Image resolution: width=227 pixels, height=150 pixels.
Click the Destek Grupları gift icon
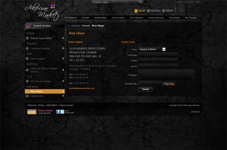pos(28,26)
